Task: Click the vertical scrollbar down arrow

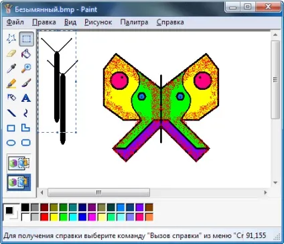Action: coord(275,182)
